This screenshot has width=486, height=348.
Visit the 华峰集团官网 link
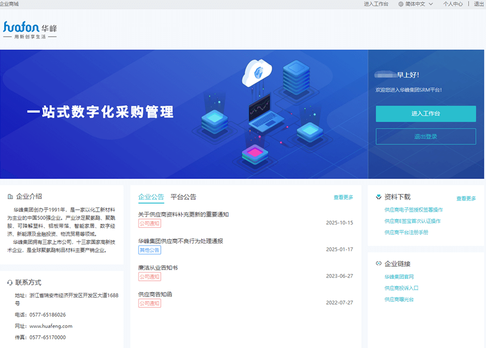coord(399,277)
